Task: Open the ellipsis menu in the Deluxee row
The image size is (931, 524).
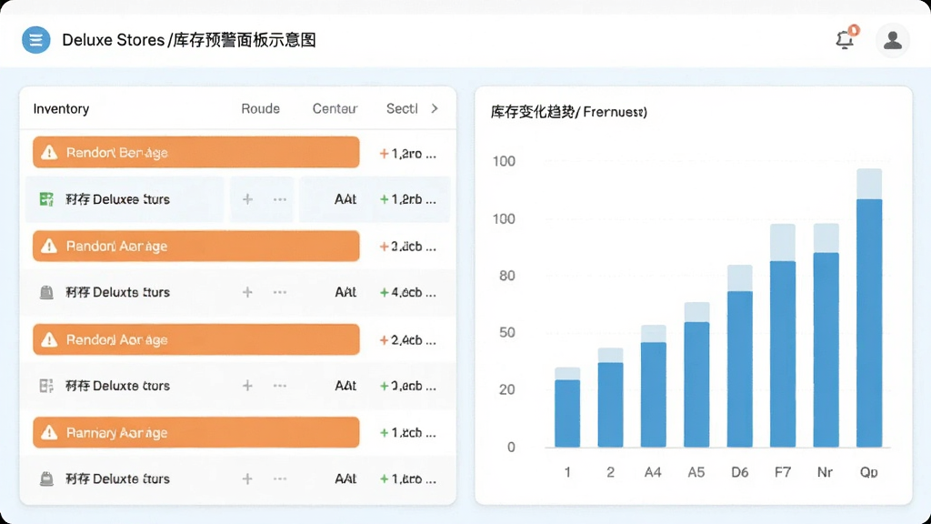Action: pos(280,199)
